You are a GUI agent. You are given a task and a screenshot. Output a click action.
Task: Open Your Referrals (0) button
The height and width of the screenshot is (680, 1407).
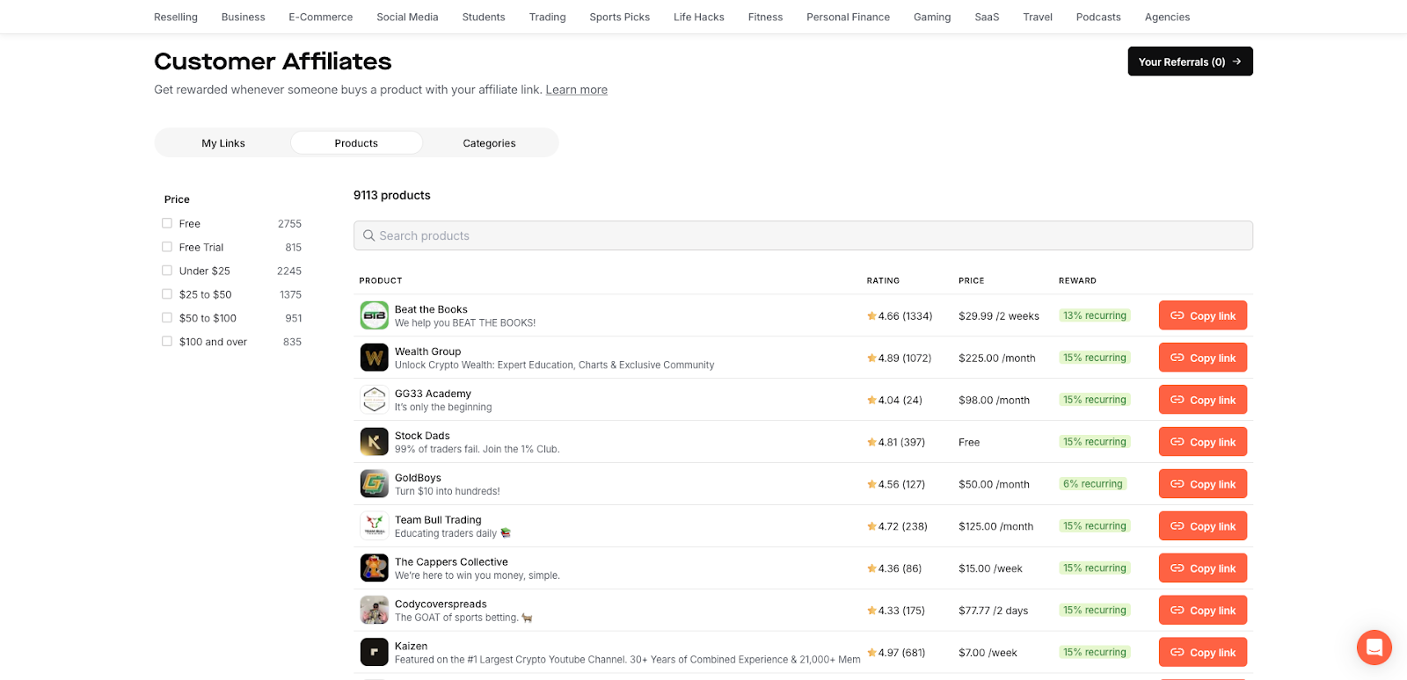[1190, 61]
